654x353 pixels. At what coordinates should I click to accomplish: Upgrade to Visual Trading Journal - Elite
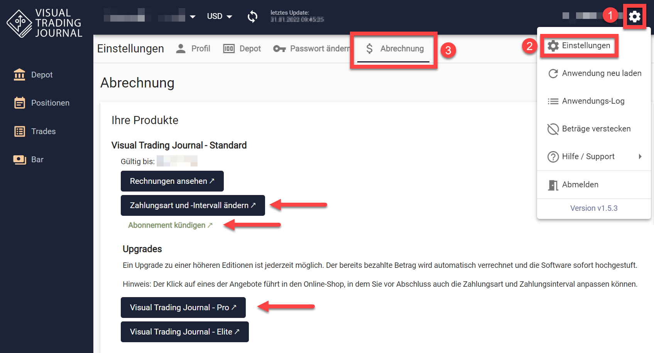click(185, 332)
